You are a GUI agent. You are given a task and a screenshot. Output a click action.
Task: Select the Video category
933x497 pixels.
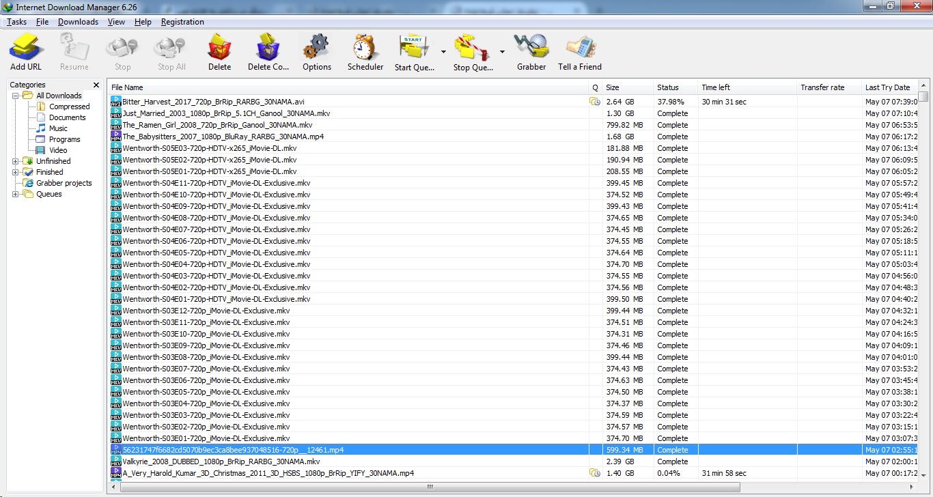(58, 150)
